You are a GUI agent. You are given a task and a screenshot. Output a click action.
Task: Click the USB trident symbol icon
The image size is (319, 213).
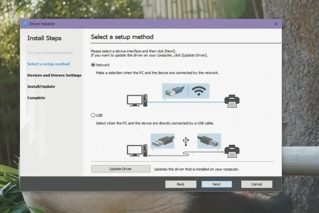pyautogui.click(x=186, y=141)
